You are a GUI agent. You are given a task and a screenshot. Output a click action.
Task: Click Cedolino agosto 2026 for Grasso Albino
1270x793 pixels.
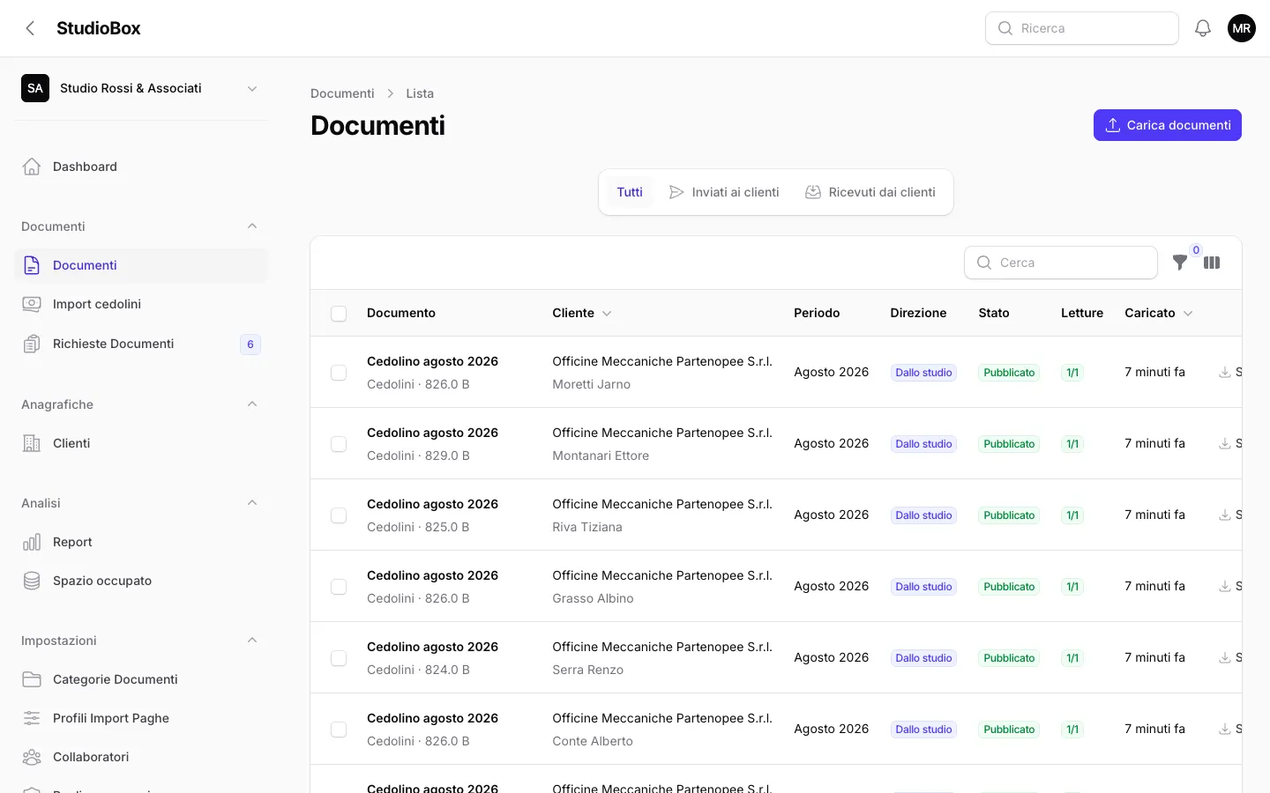pyautogui.click(x=432, y=575)
